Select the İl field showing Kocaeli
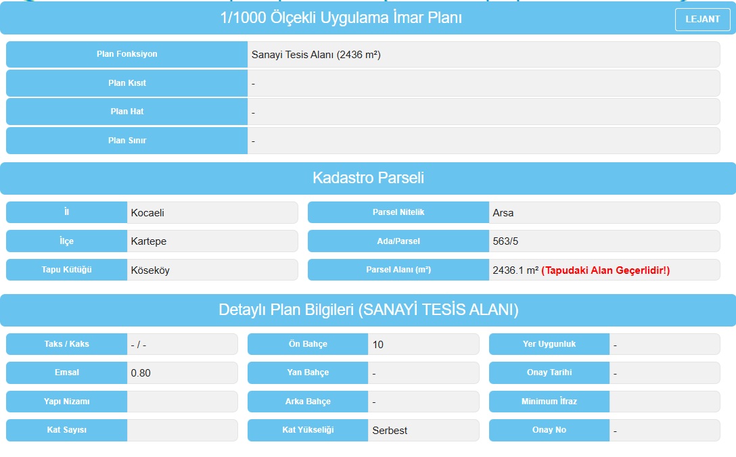The height and width of the screenshot is (457, 736). [212, 213]
